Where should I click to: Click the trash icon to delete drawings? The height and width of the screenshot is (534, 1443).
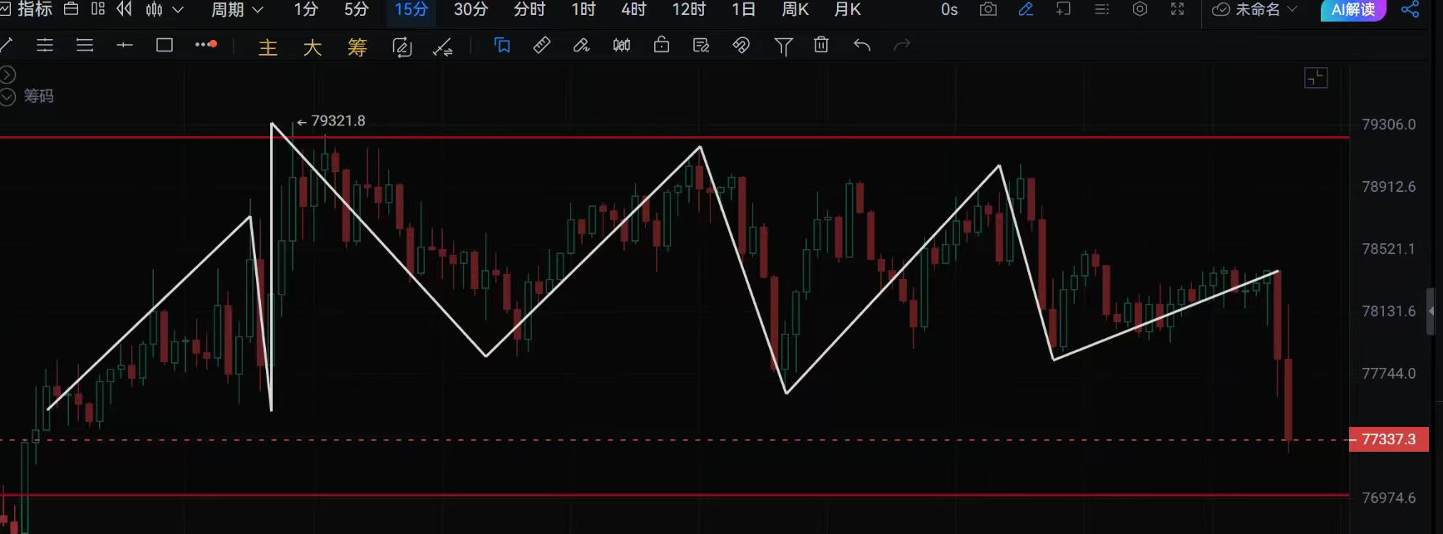(821, 46)
